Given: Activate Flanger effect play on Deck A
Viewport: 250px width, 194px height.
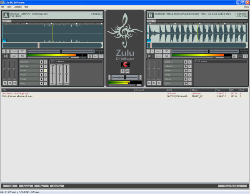Looking at the screenshot, I should tap(41, 79).
